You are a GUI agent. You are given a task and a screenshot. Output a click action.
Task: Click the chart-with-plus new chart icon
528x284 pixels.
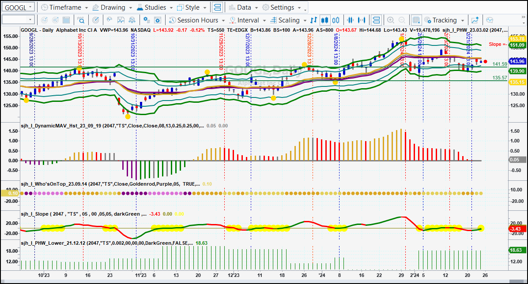click(475, 20)
